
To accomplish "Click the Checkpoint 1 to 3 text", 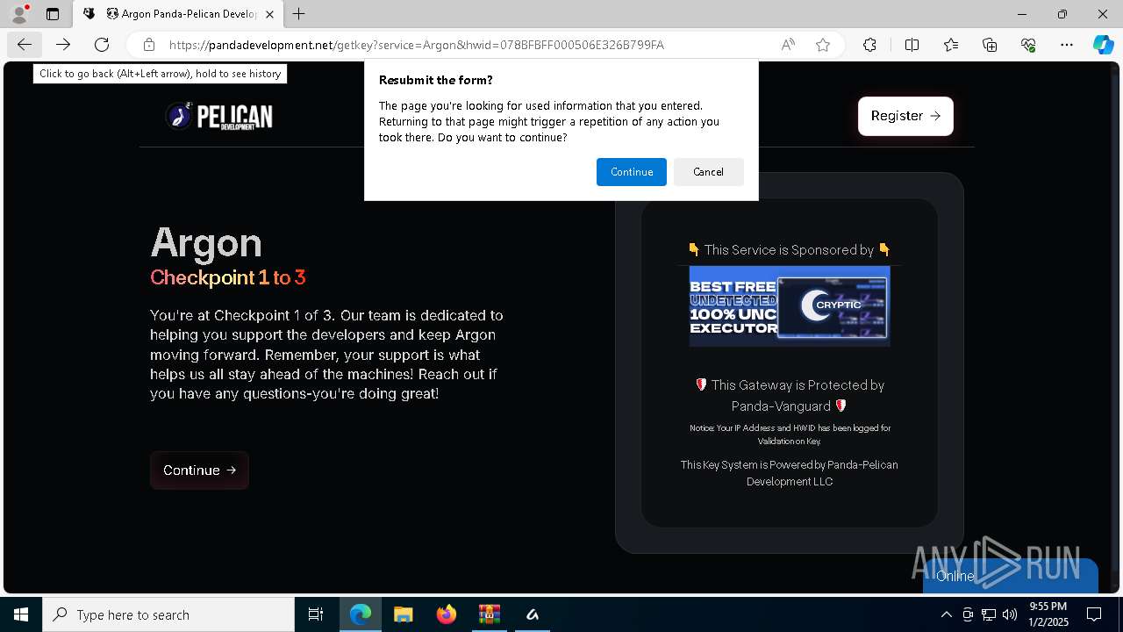I will coord(228,277).
